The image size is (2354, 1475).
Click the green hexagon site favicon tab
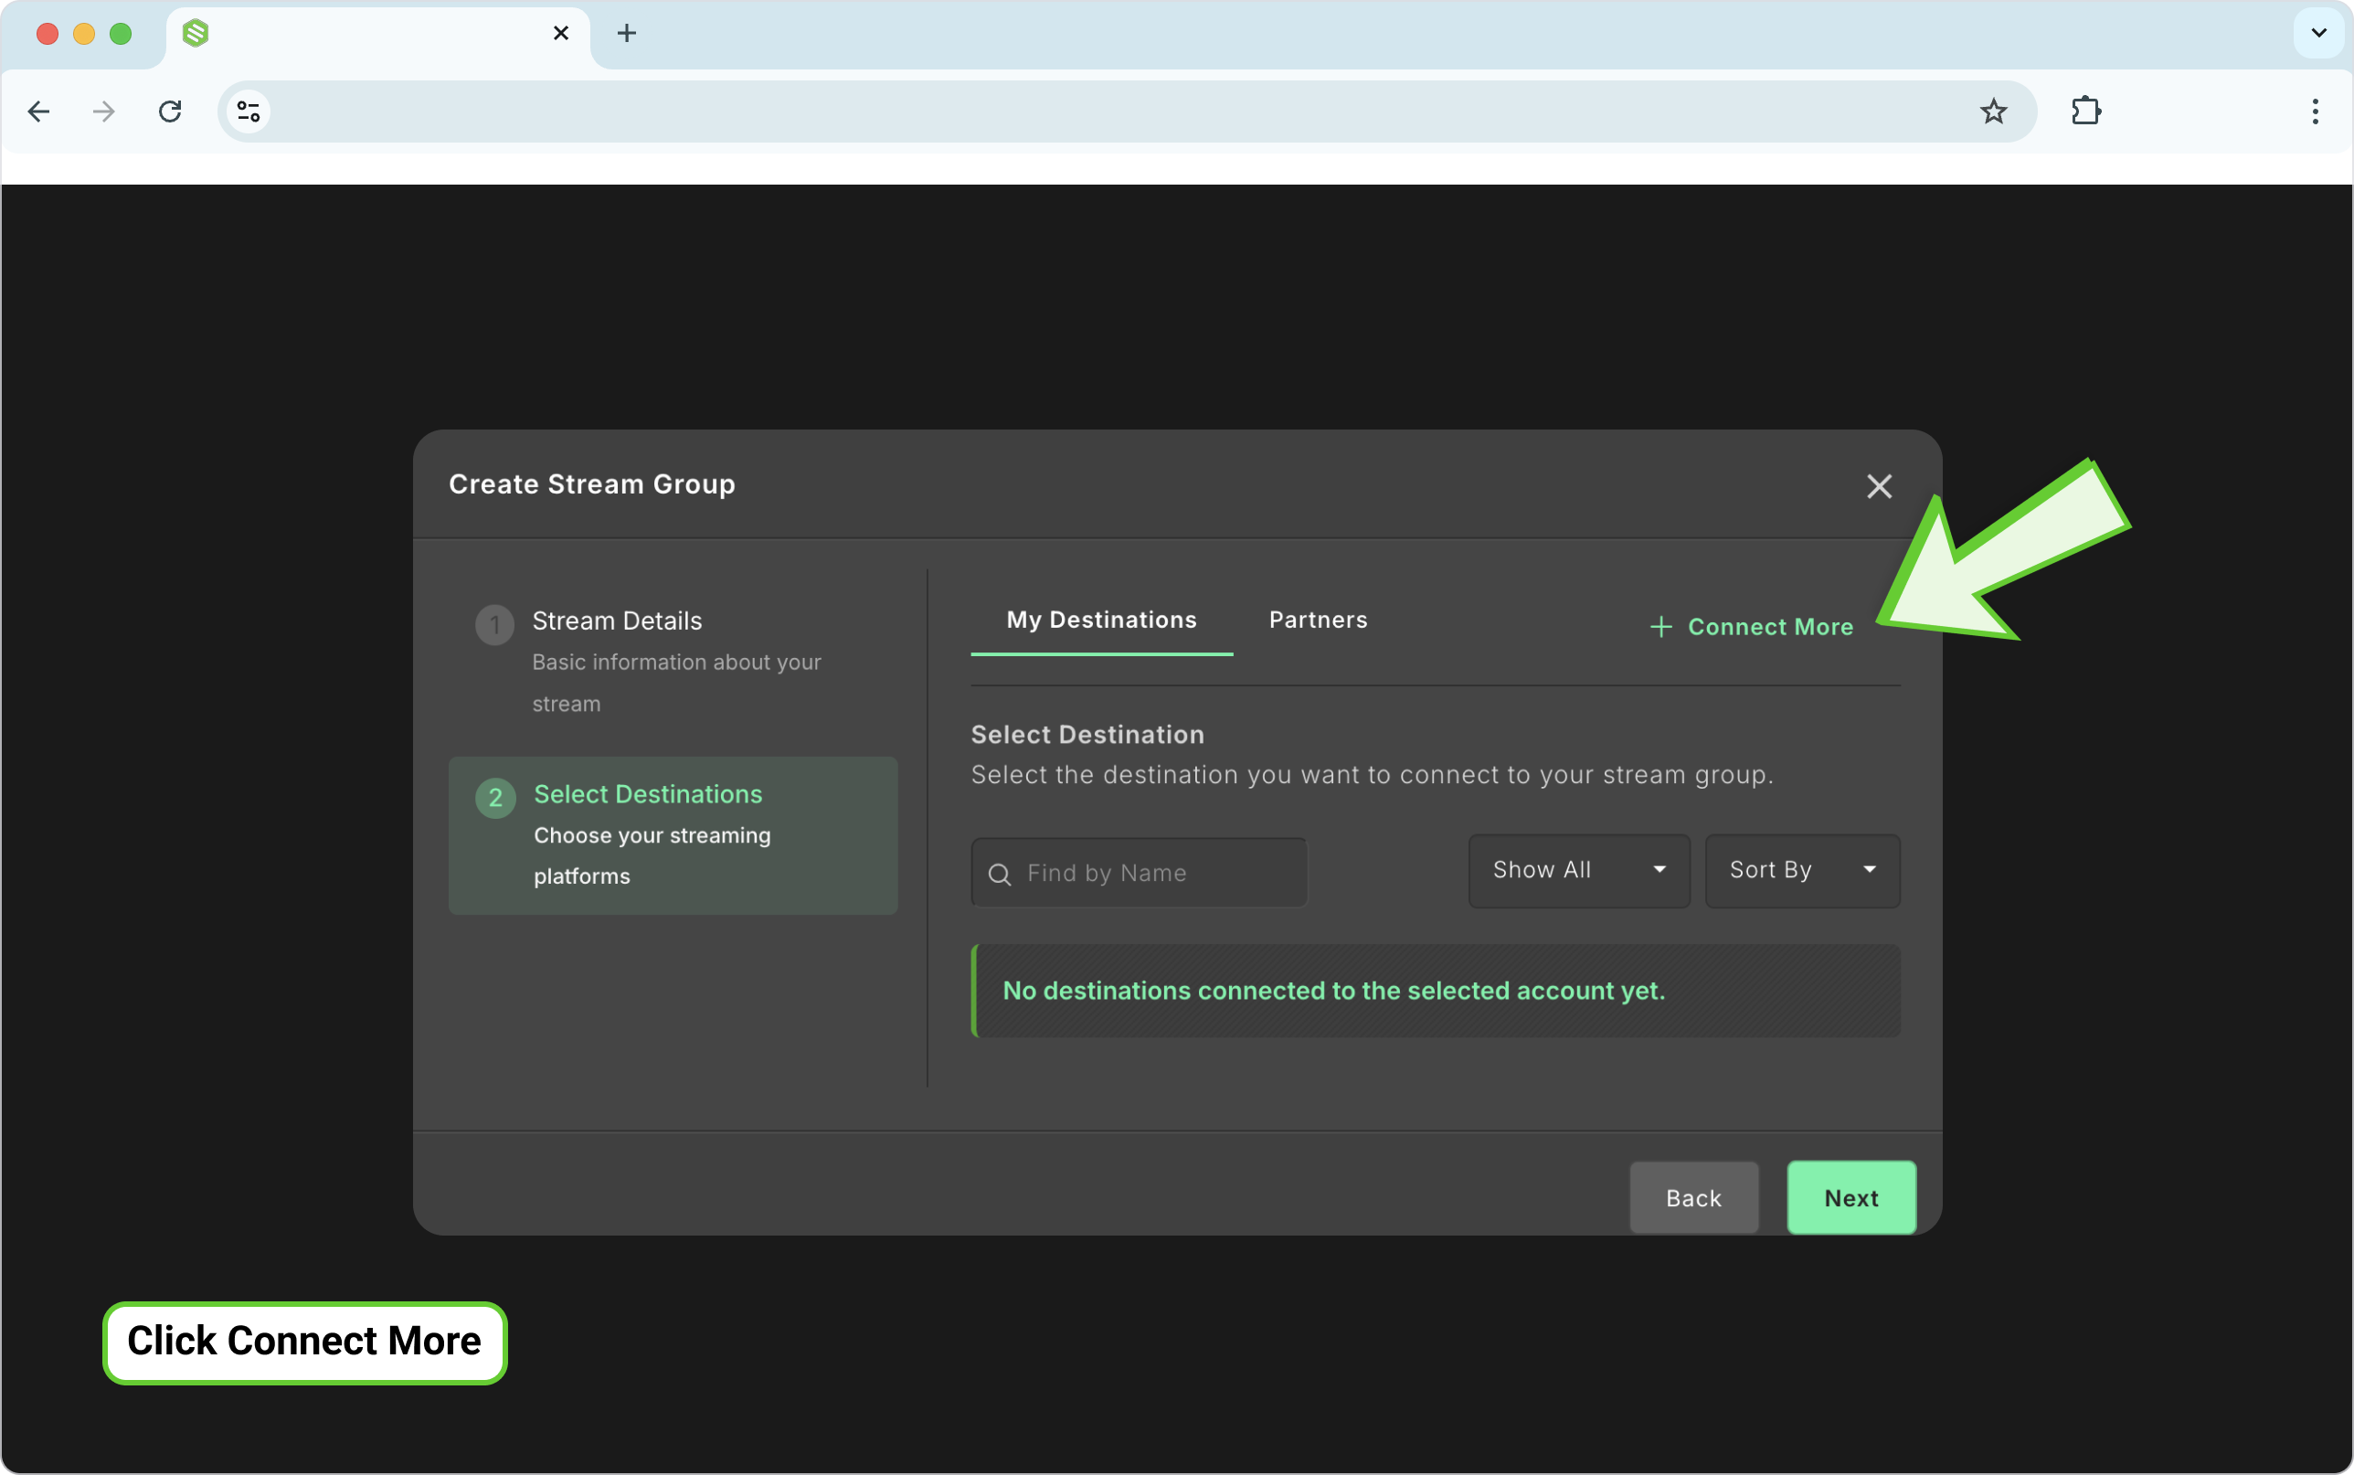196,33
